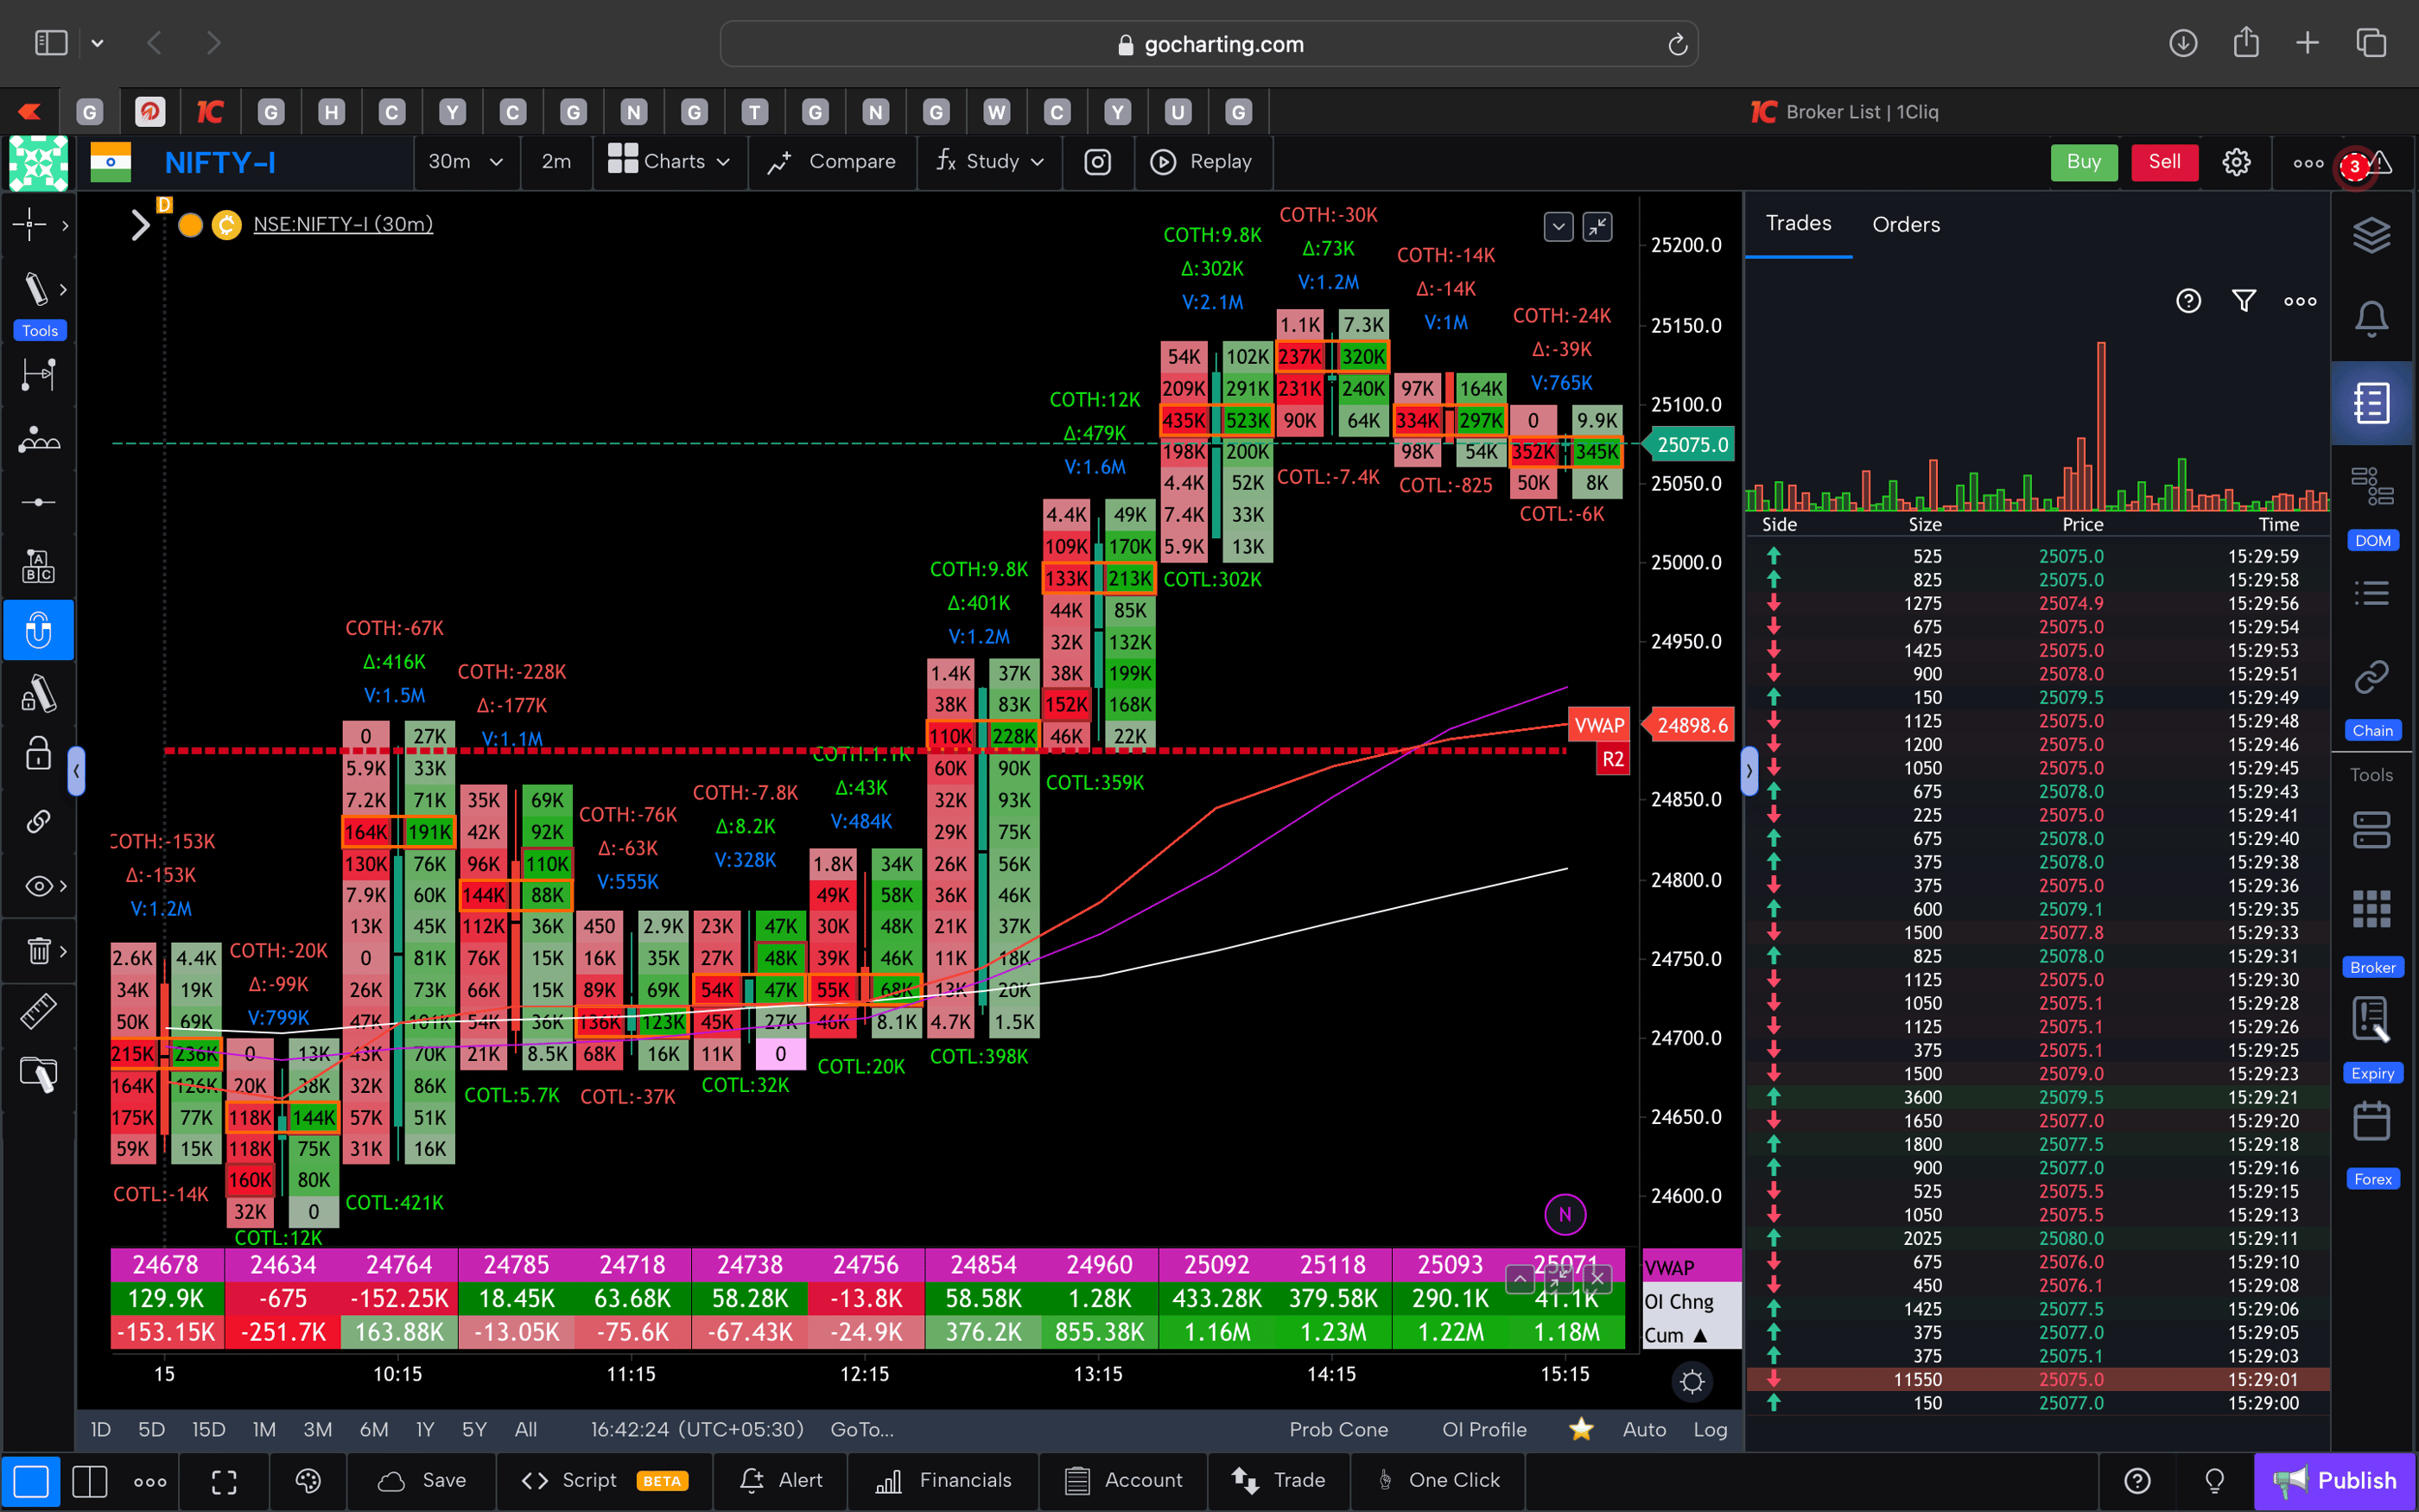Open the 30m timeframe dropdown

coord(465,162)
